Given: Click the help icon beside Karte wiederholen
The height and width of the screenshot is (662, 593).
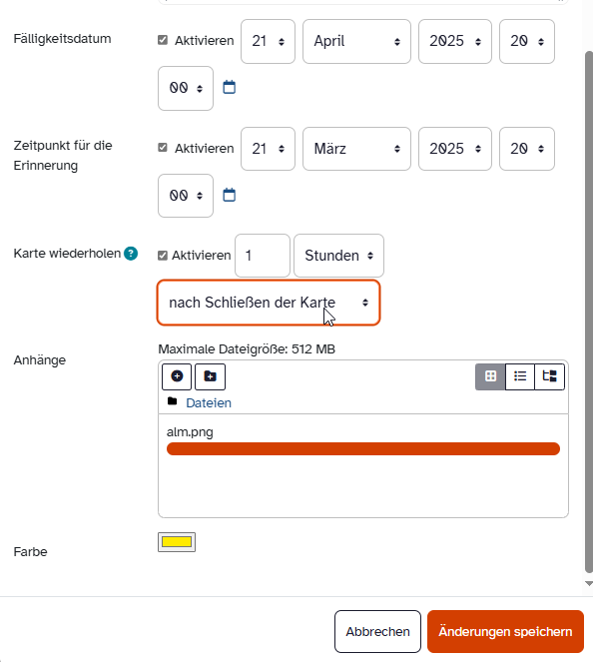Looking at the screenshot, I should click(131, 254).
